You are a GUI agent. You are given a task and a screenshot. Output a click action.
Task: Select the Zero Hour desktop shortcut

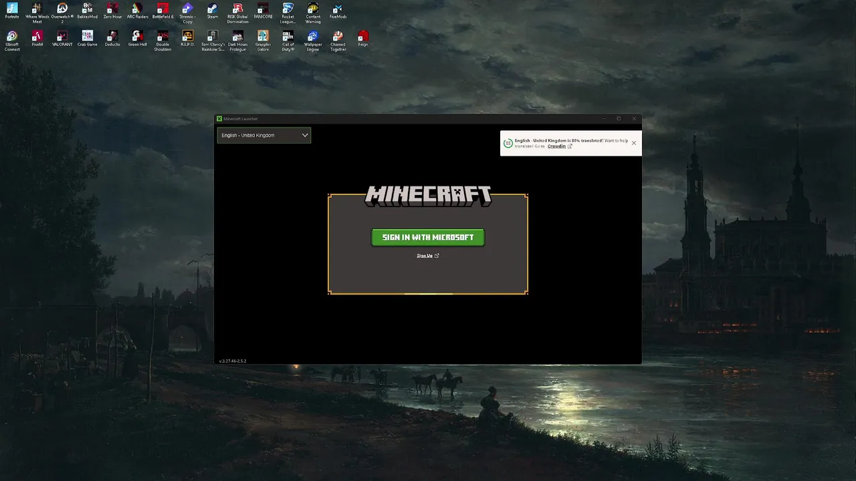pyautogui.click(x=112, y=11)
